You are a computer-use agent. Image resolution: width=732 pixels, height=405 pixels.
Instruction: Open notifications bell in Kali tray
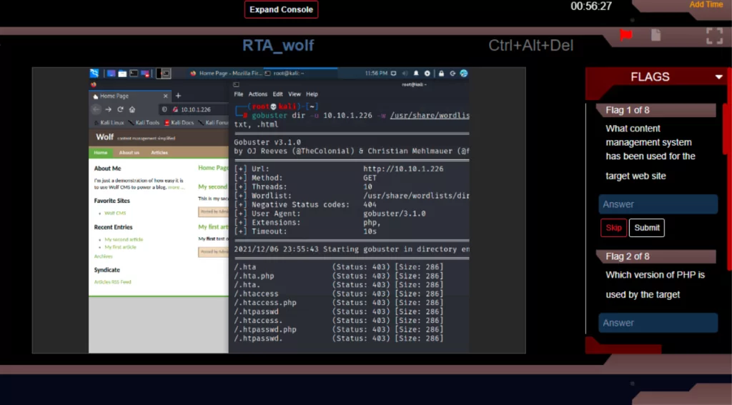coord(416,74)
